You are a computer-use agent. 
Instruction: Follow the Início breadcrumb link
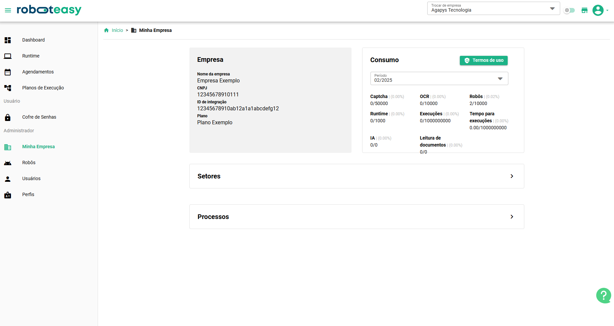click(x=117, y=30)
